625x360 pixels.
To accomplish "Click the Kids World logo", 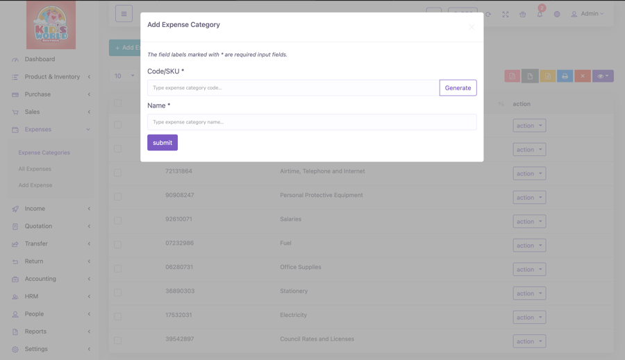I will click(x=51, y=25).
